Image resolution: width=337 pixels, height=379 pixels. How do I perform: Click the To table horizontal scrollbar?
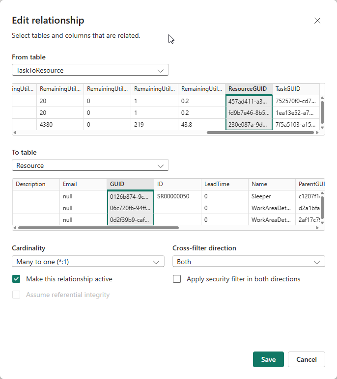(98, 228)
